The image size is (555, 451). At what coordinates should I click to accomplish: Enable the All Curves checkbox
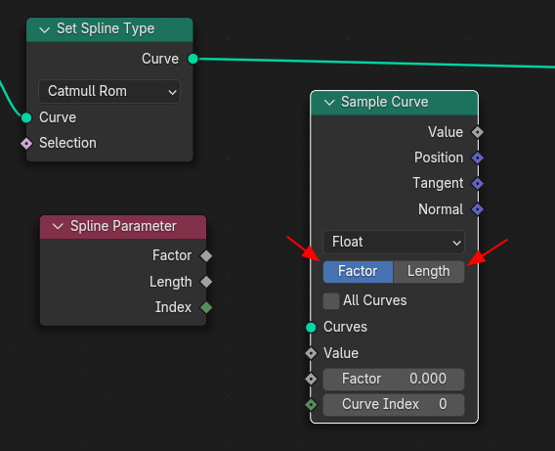(x=331, y=300)
